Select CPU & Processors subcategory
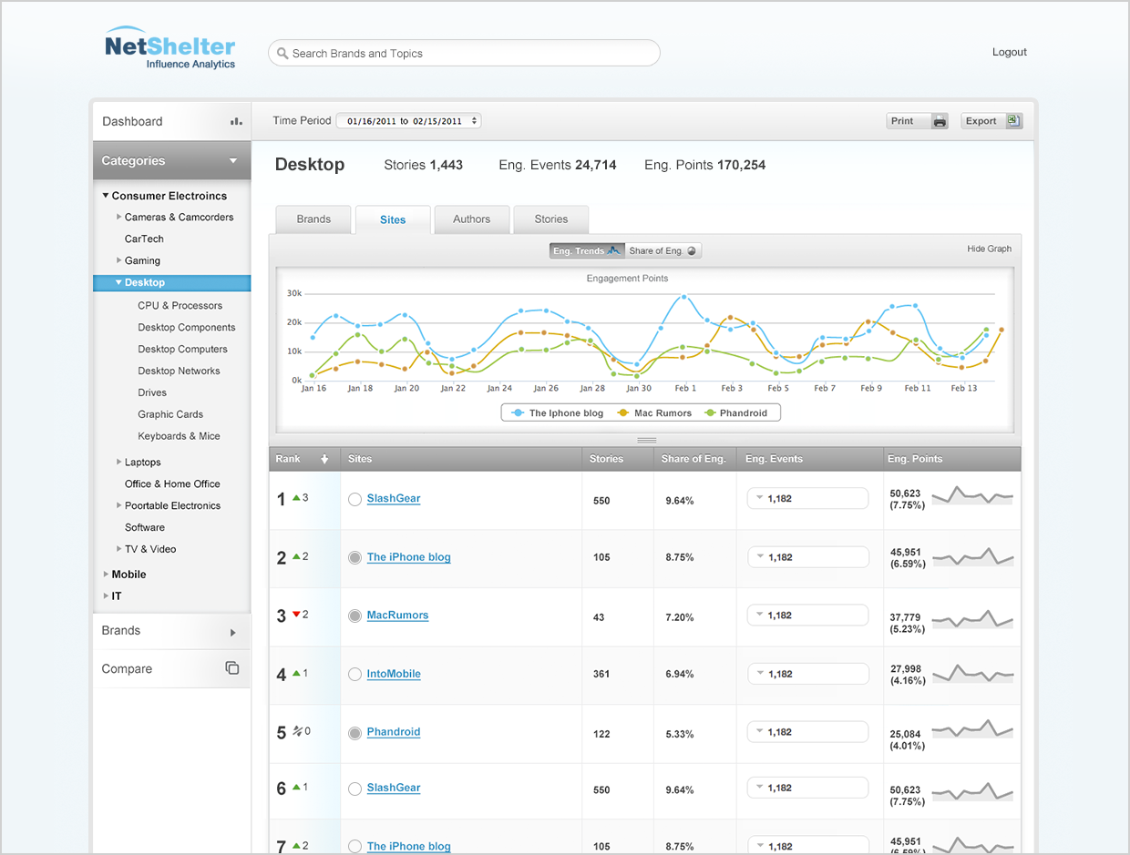 click(180, 306)
